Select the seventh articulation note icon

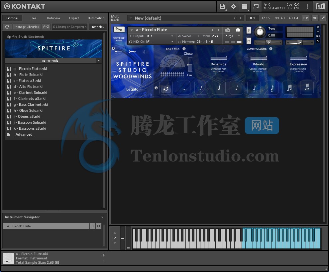click(x=272, y=88)
